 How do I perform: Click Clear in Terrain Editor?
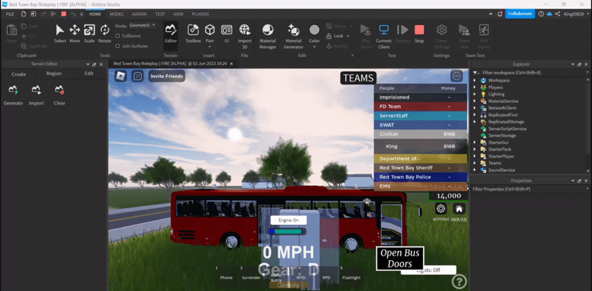pos(59,95)
